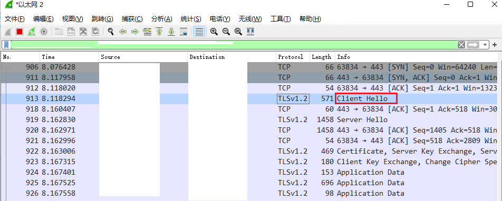Open the 电话(Y) menu
This screenshot has width=502, height=201.
[x=220, y=19]
